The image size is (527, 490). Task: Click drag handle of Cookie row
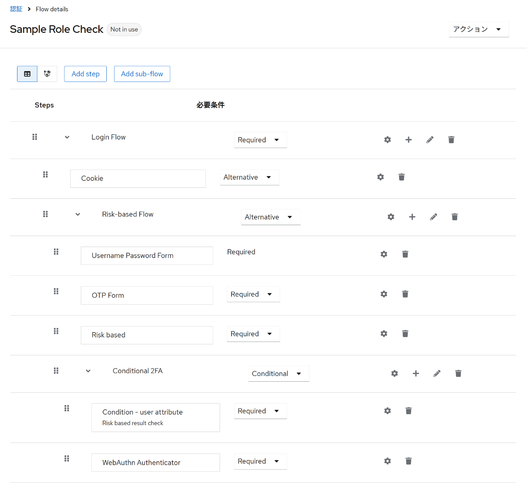[45, 174]
